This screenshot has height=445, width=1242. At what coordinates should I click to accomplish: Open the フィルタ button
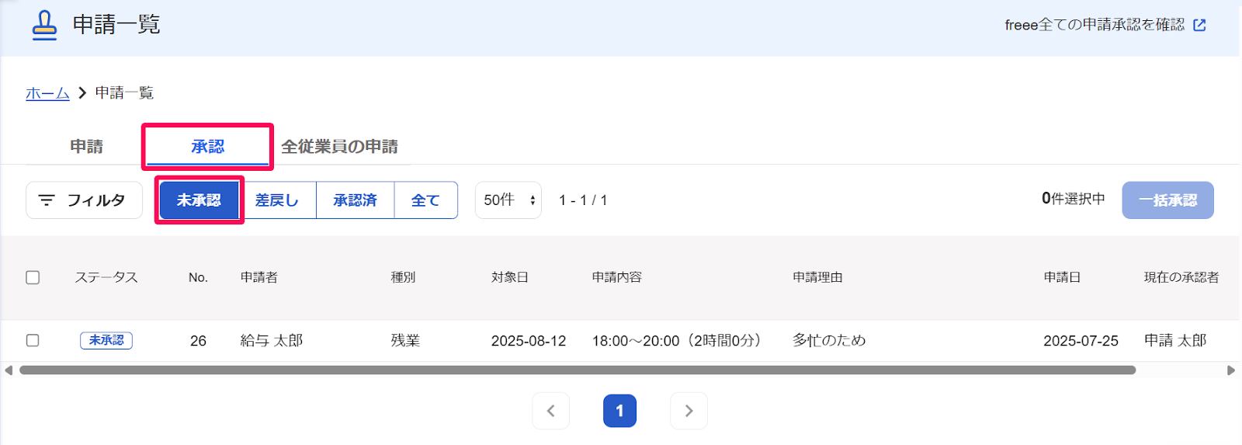[84, 200]
